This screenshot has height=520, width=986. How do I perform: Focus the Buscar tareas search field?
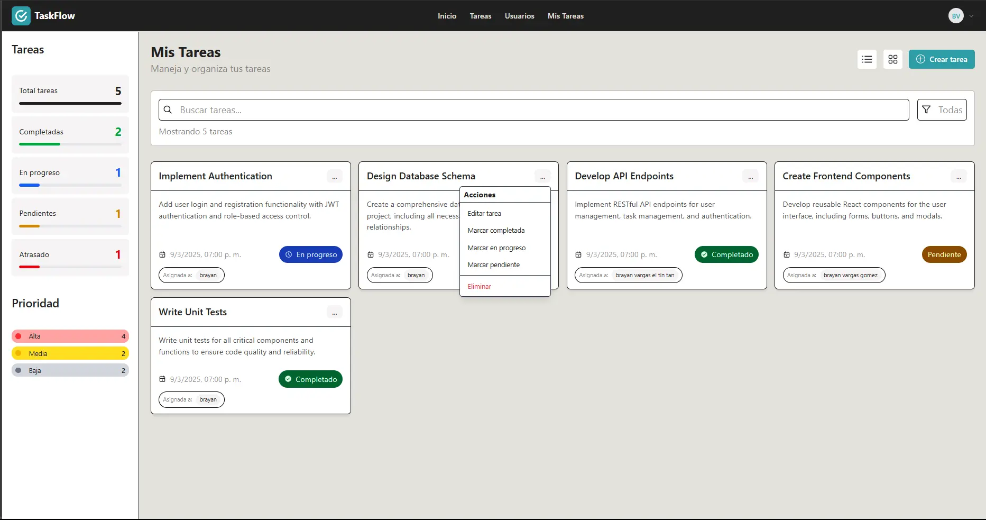534,110
